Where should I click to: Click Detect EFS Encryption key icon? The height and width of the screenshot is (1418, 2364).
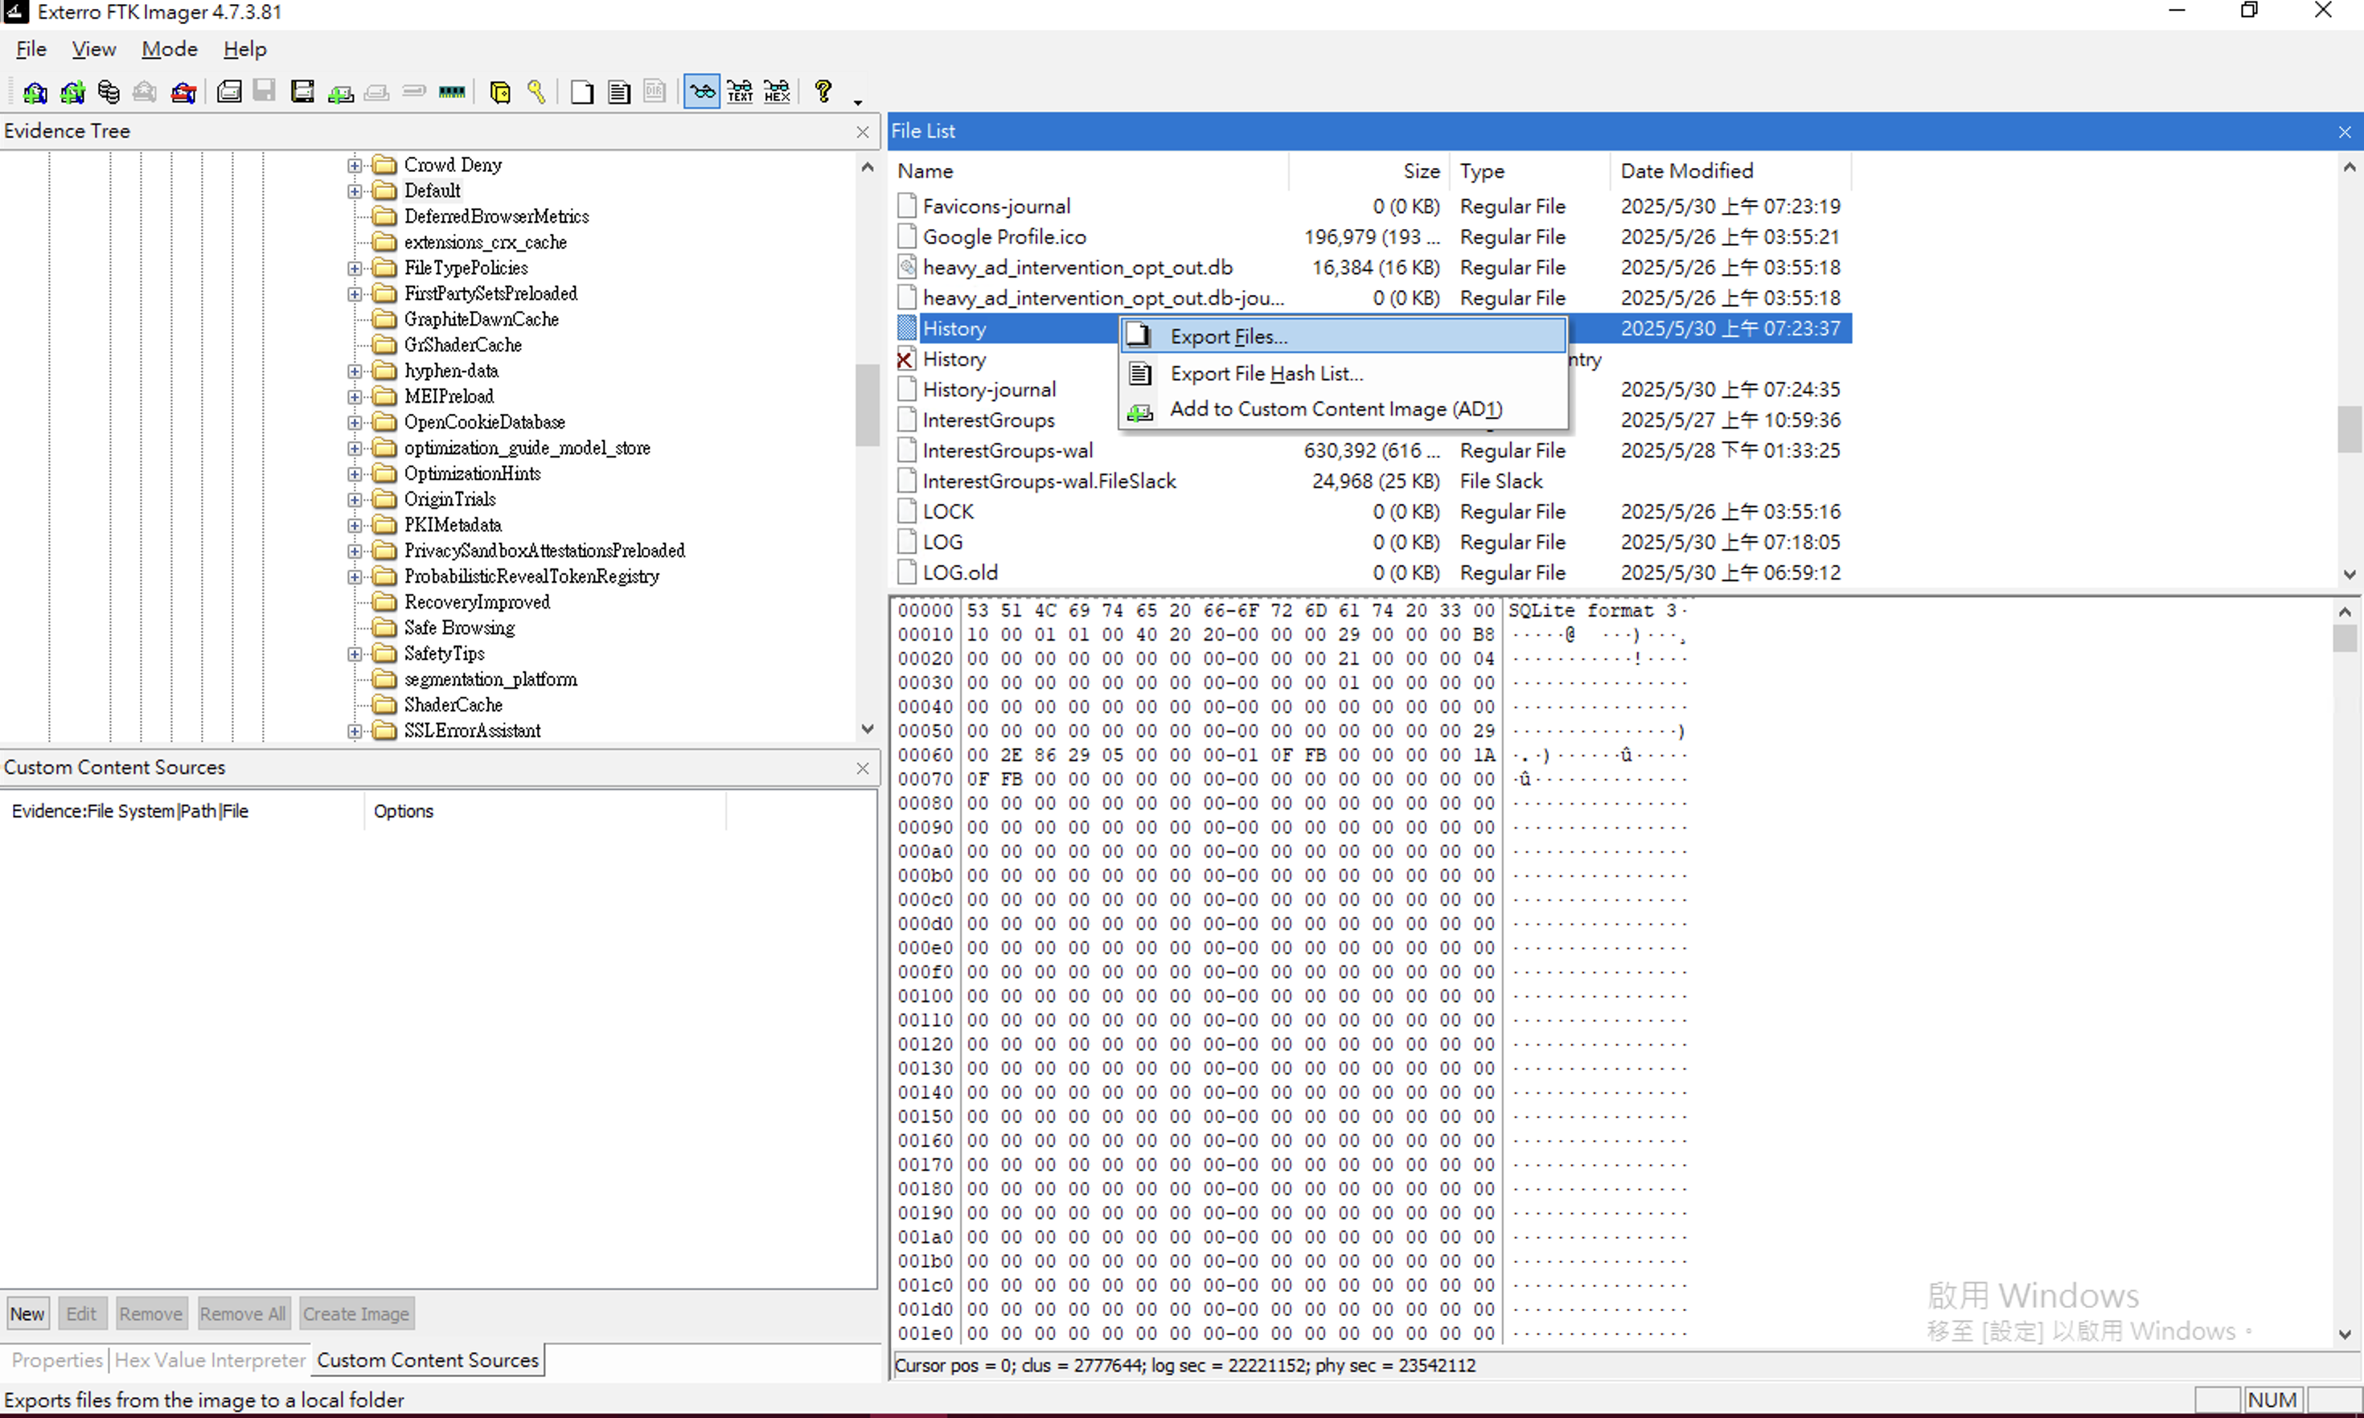pos(536,92)
